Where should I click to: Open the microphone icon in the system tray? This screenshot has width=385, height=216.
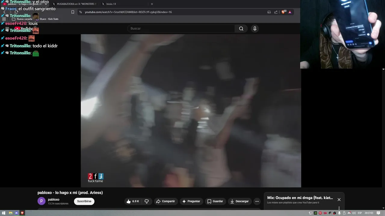click(x=339, y=213)
